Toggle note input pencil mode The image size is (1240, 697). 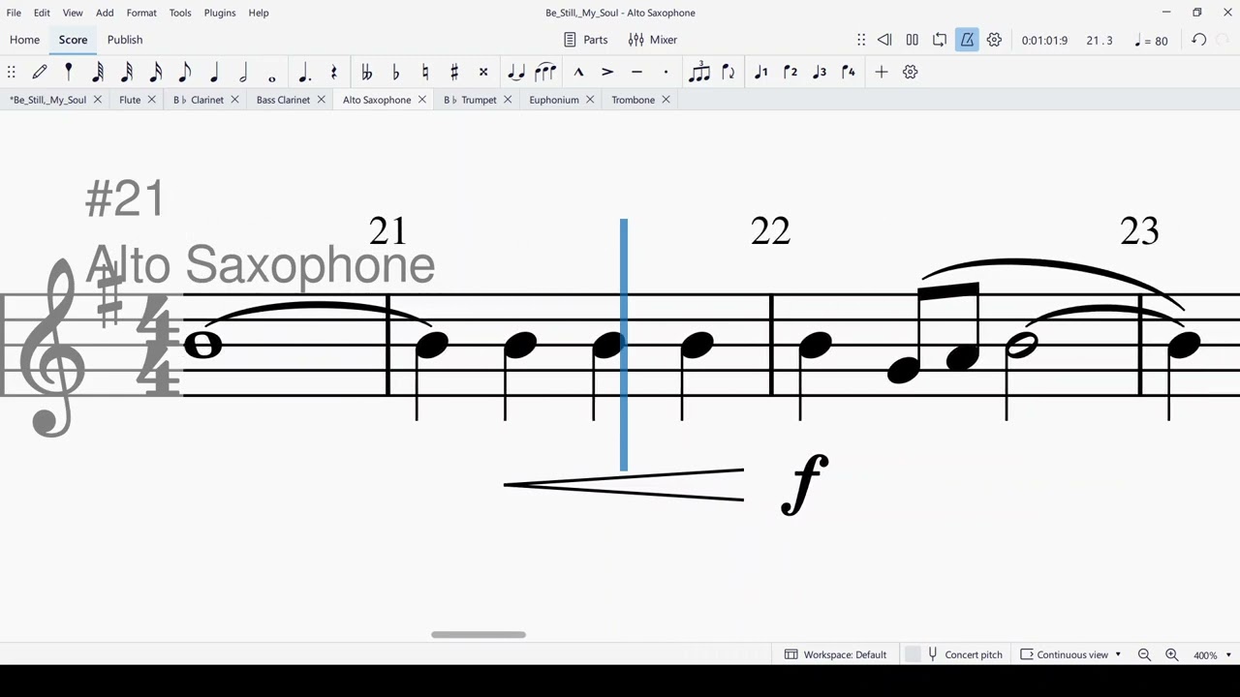tap(40, 72)
